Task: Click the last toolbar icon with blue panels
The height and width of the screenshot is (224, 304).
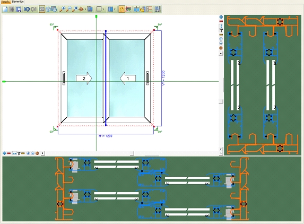Action: (x=158, y=9)
